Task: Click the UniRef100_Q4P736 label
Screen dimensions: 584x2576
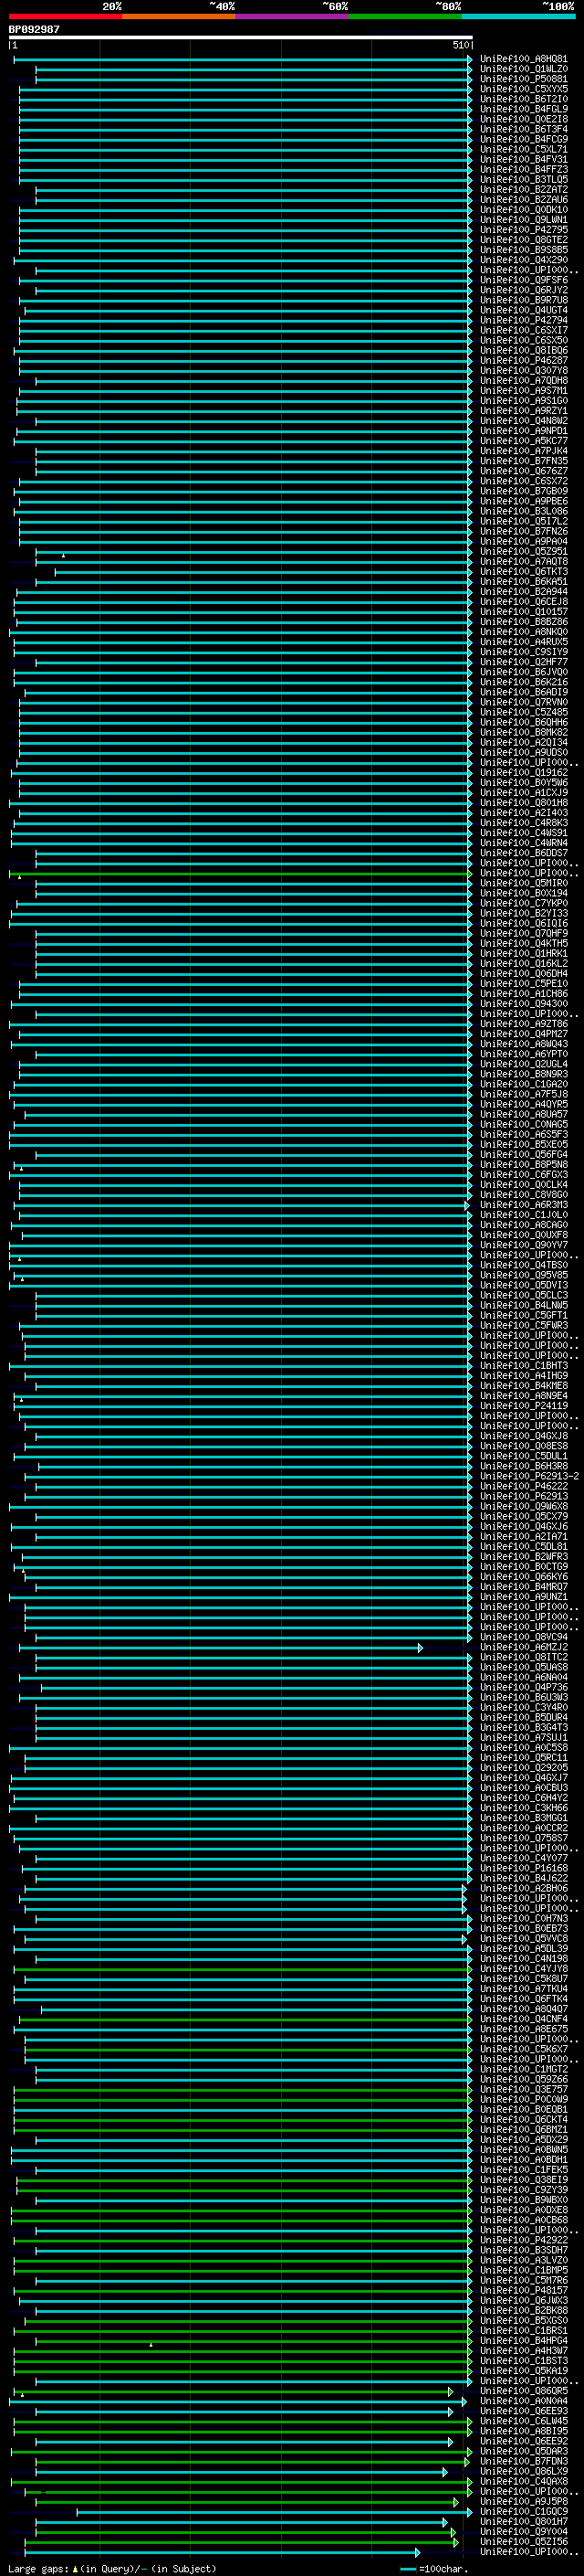Action: (x=523, y=1687)
